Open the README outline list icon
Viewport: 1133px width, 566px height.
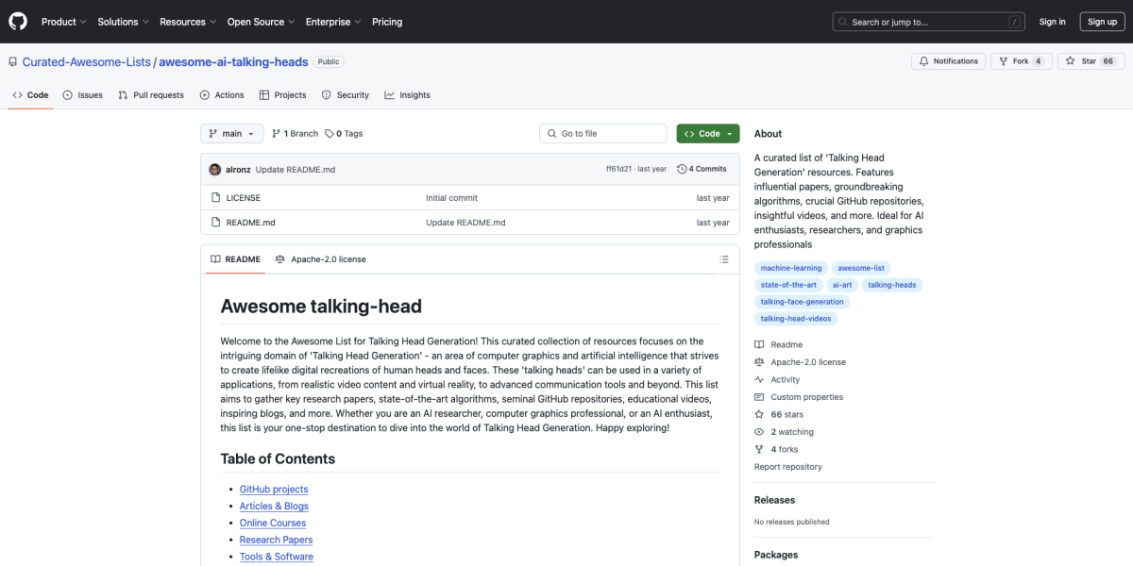724,259
